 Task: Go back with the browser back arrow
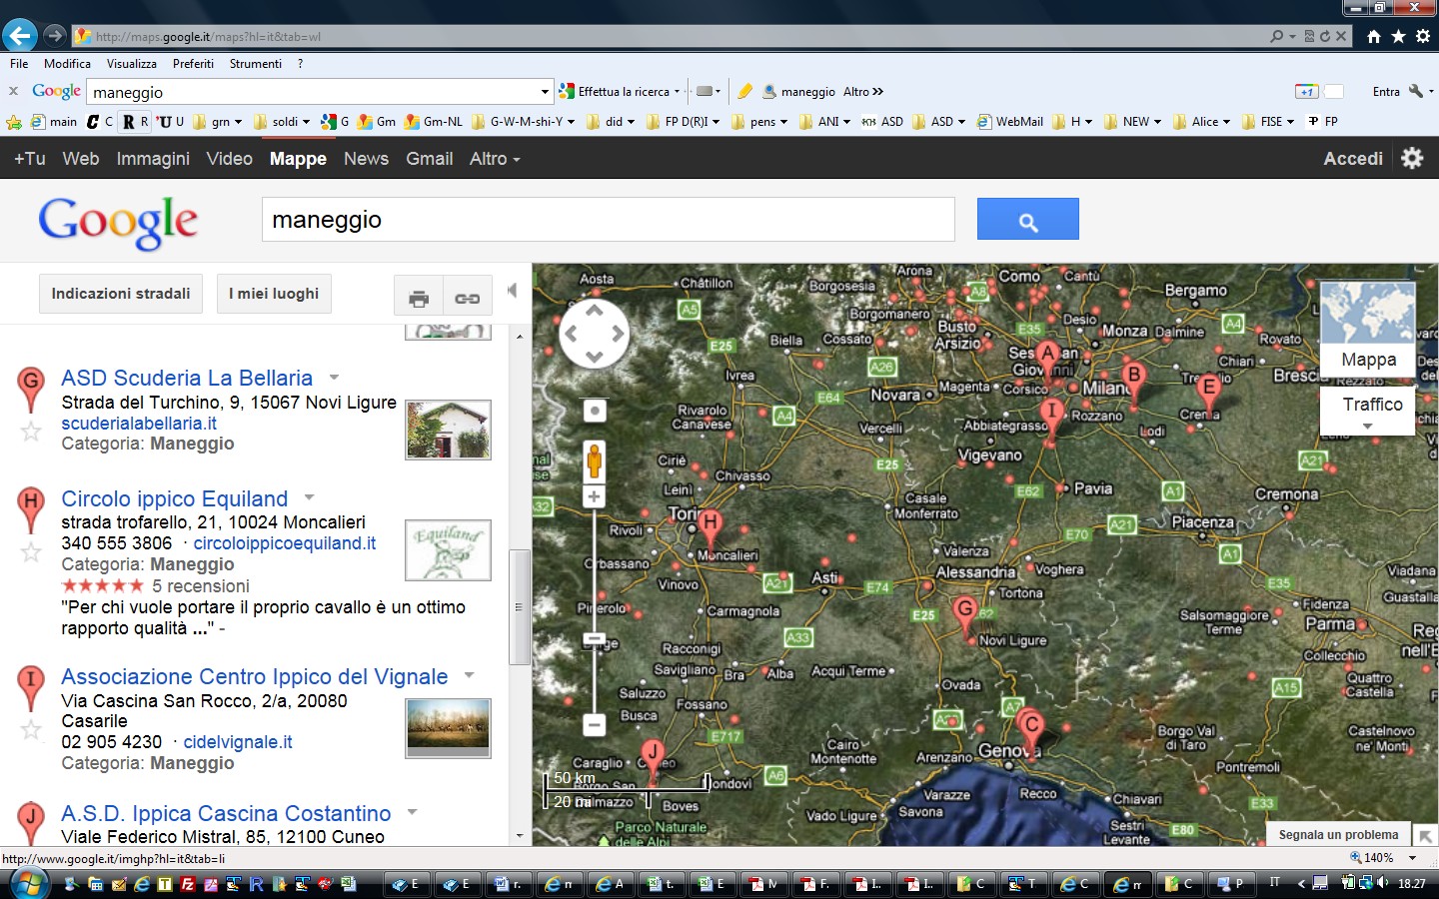[x=19, y=36]
